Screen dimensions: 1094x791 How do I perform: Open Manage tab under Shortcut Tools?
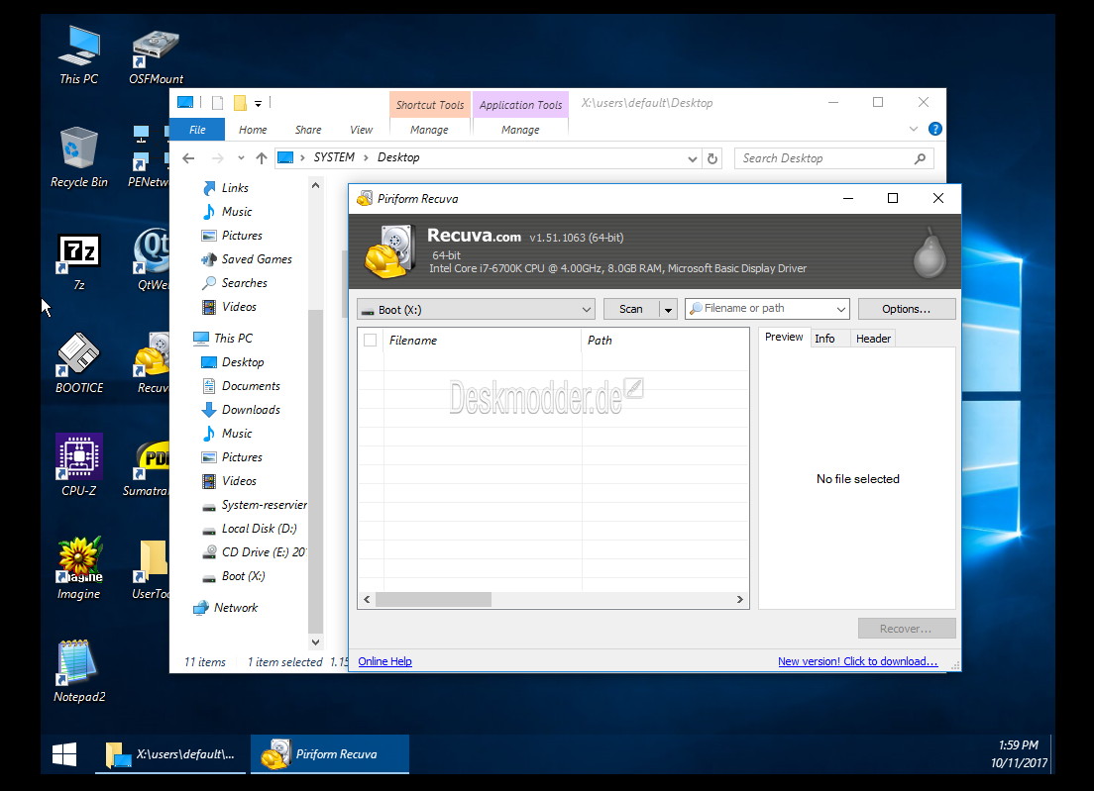(429, 130)
